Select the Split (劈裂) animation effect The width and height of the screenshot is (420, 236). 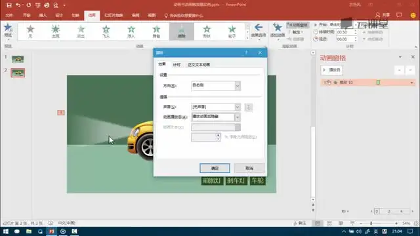click(x=156, y=31)
